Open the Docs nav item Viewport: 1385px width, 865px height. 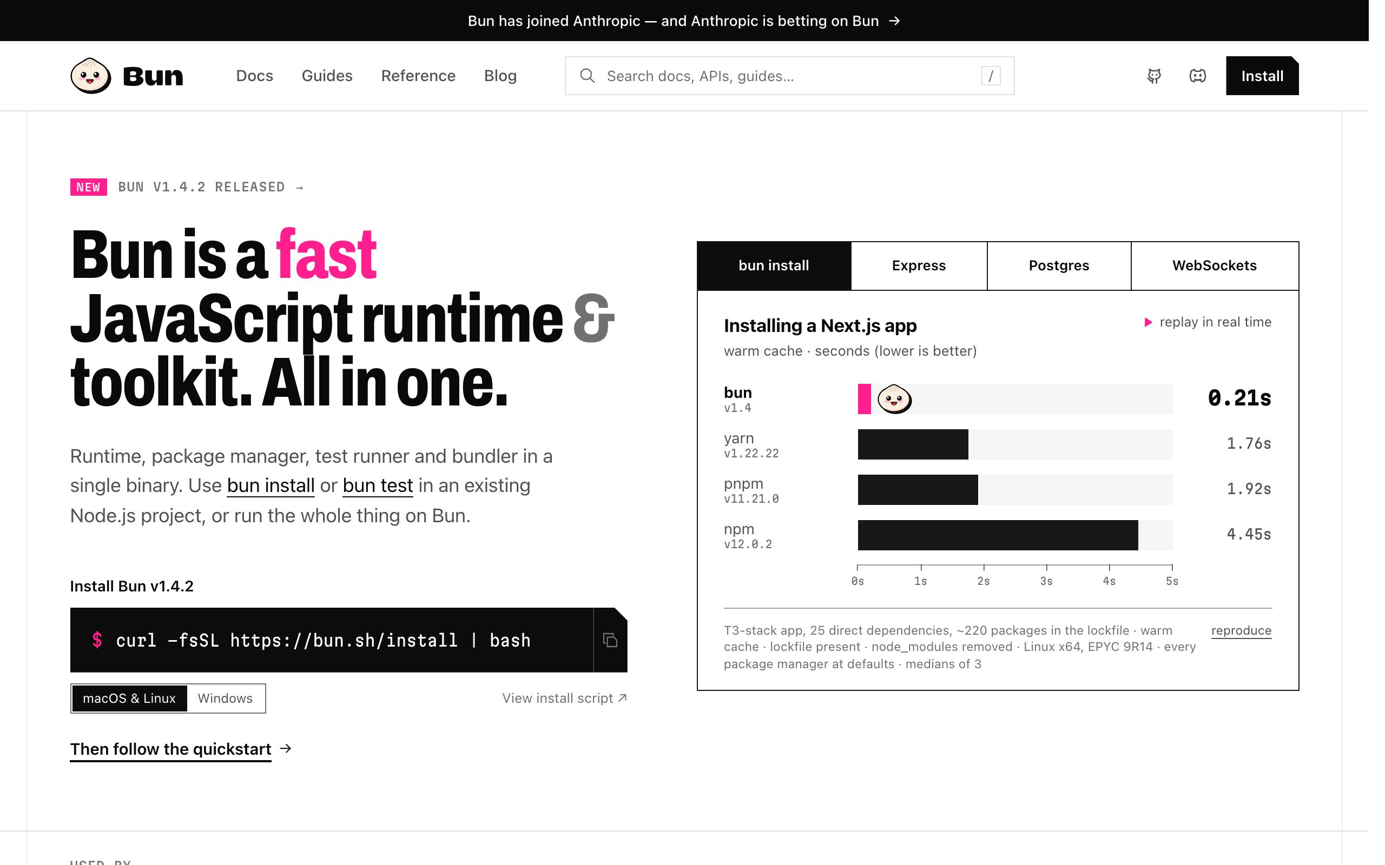(255, 76)
